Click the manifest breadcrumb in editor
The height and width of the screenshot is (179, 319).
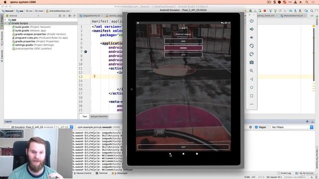pyautogui.click(x=100, y=21)
